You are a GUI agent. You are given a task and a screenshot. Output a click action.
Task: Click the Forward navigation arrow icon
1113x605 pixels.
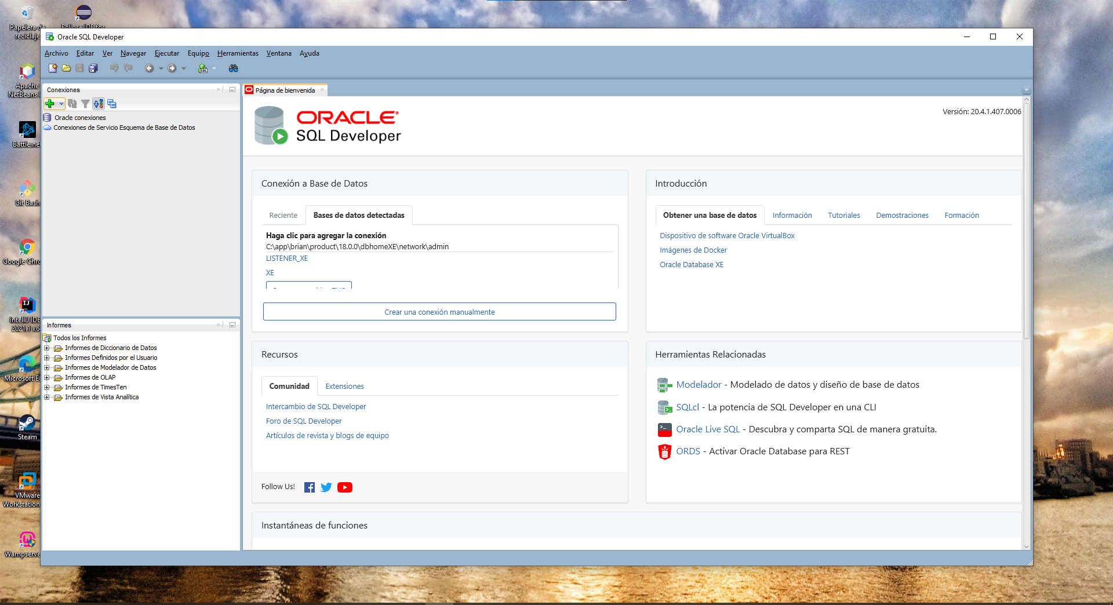172,68
